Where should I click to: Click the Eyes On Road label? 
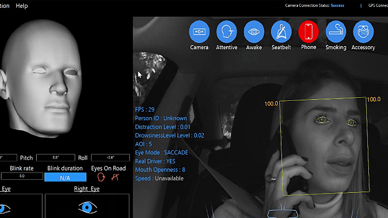tap(109, 168)
